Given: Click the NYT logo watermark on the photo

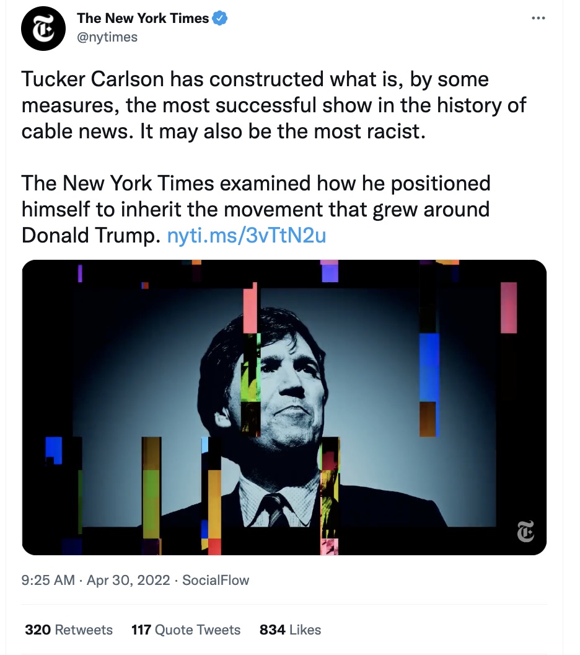Looking at the screenshot, I should click(525, 532).
